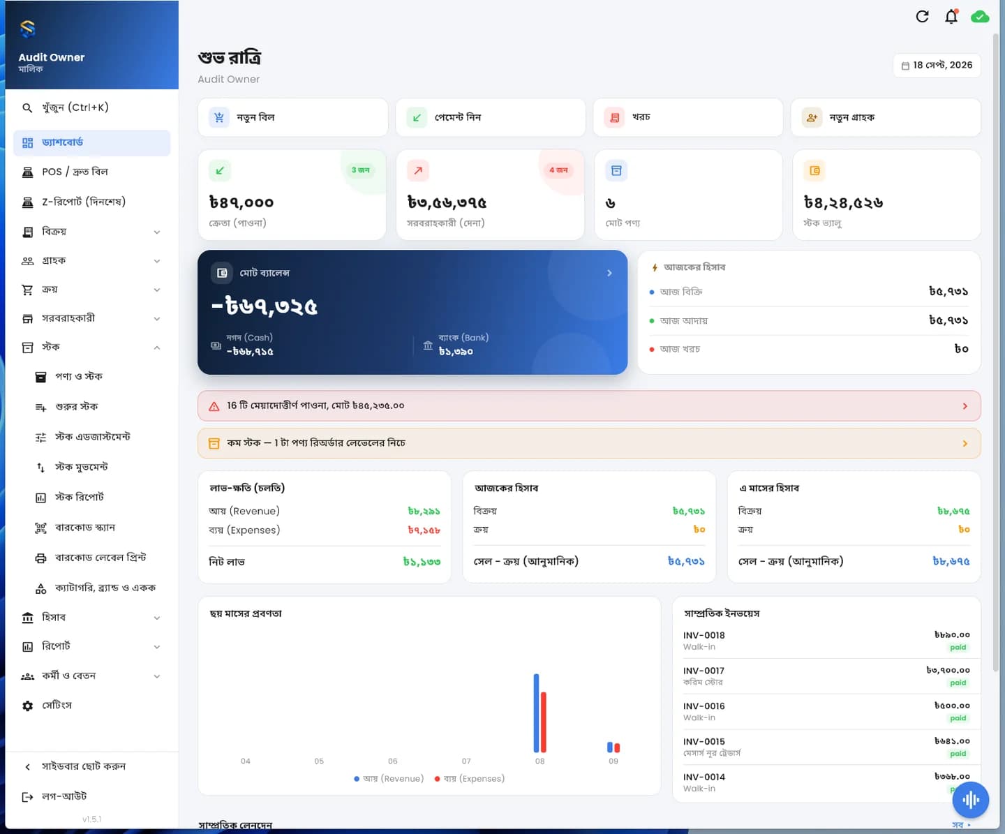This screenshot has width=1005, height=834.
Task: Click the লগ-আউট button
Action: 91,796
